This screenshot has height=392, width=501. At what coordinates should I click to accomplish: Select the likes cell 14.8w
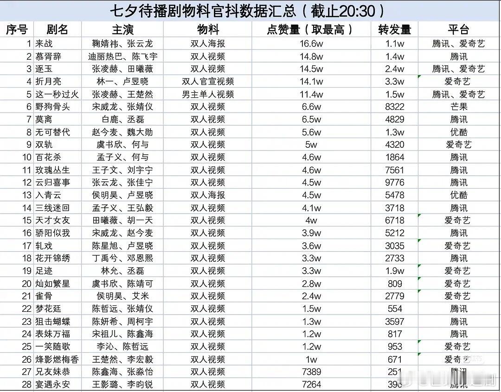point(311,56)
